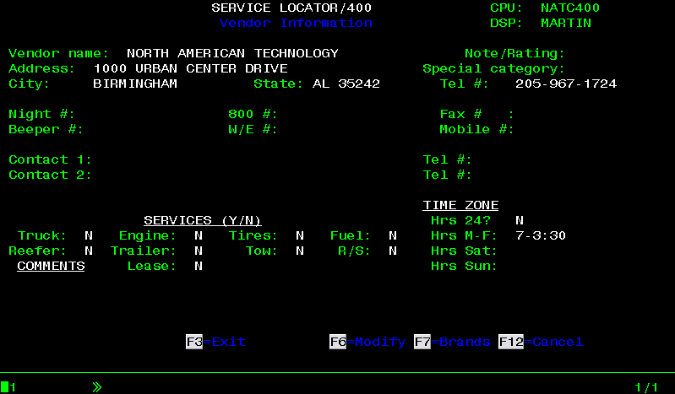Toggle the Hrs 24? value
Image resolution: width=675 pixels, height=394 pixels.
[520, 220]
